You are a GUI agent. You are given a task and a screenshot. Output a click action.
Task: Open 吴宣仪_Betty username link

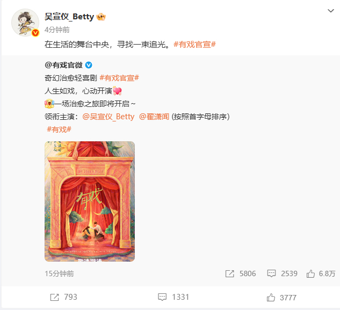[69, 17]
